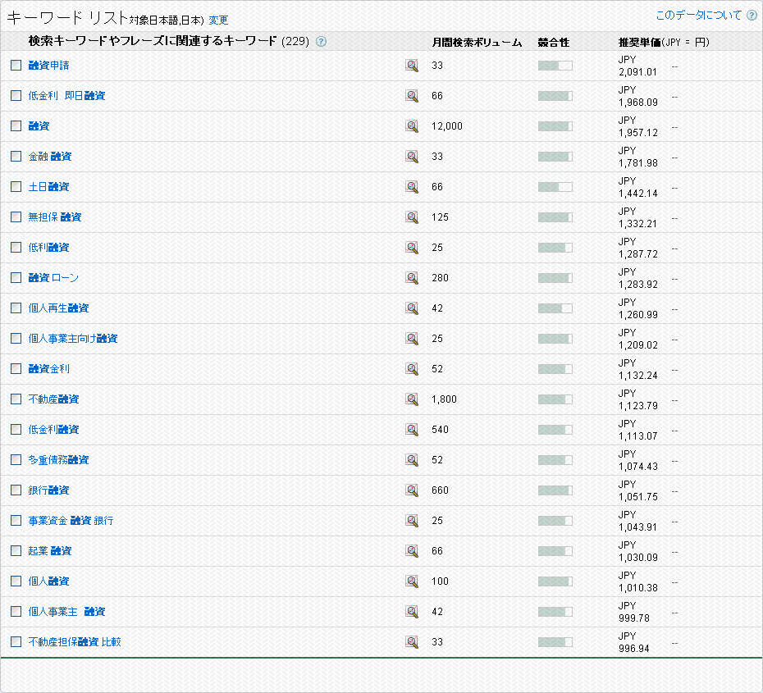Enable the checkbox for 多重債務融資
The image size is (763, 693).
pyautogui.click(x=16, y=460)
